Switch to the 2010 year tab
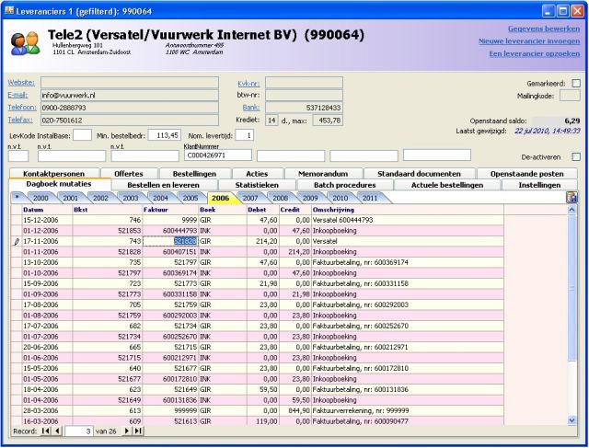The height and width of the screenshot is (448, 589). [340, 198]
